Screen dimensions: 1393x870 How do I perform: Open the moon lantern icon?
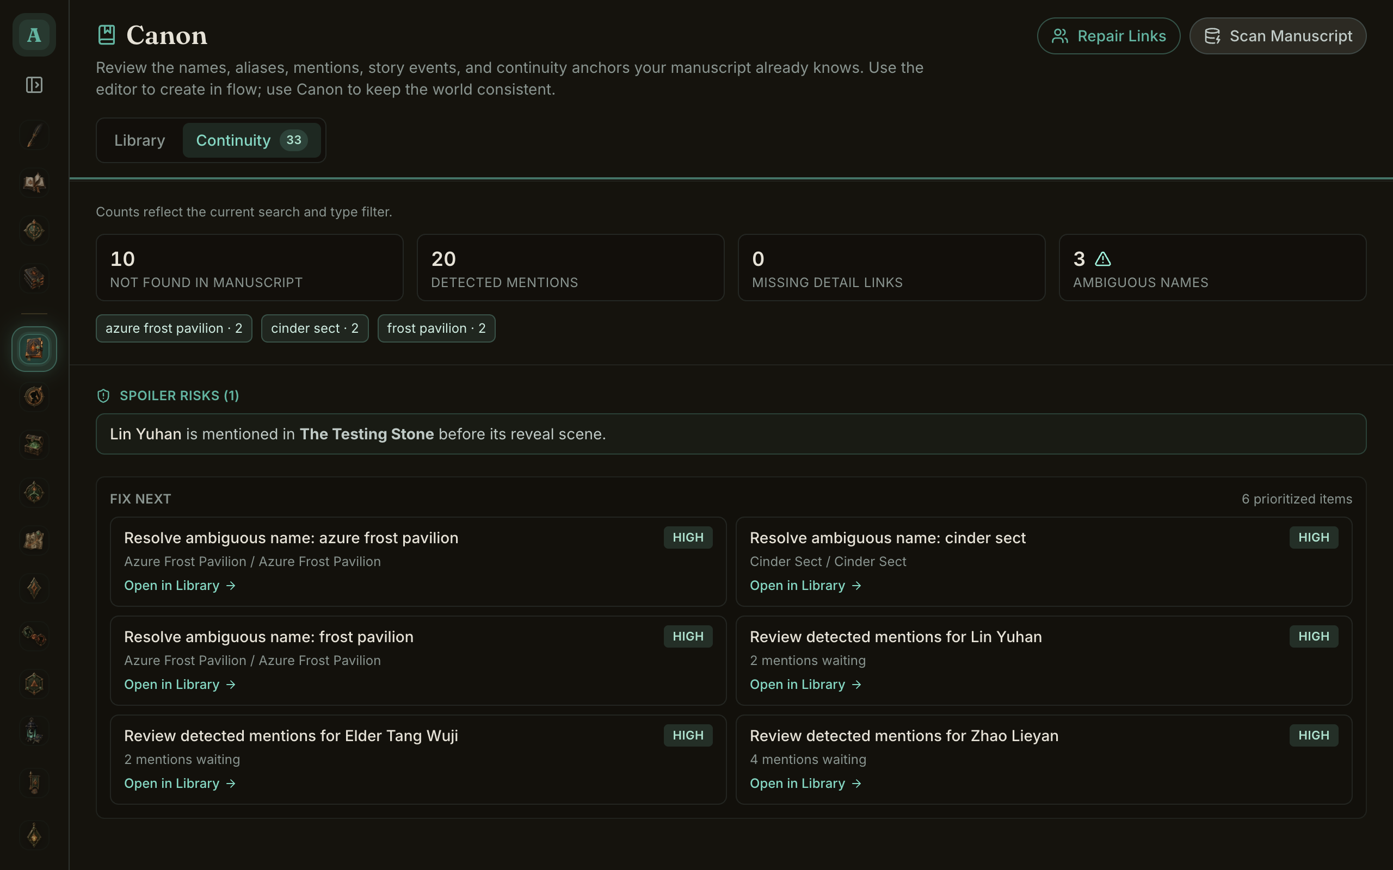(34, 731)
